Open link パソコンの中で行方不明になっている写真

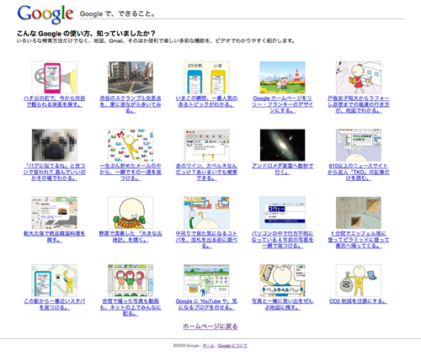coord(283,240)
